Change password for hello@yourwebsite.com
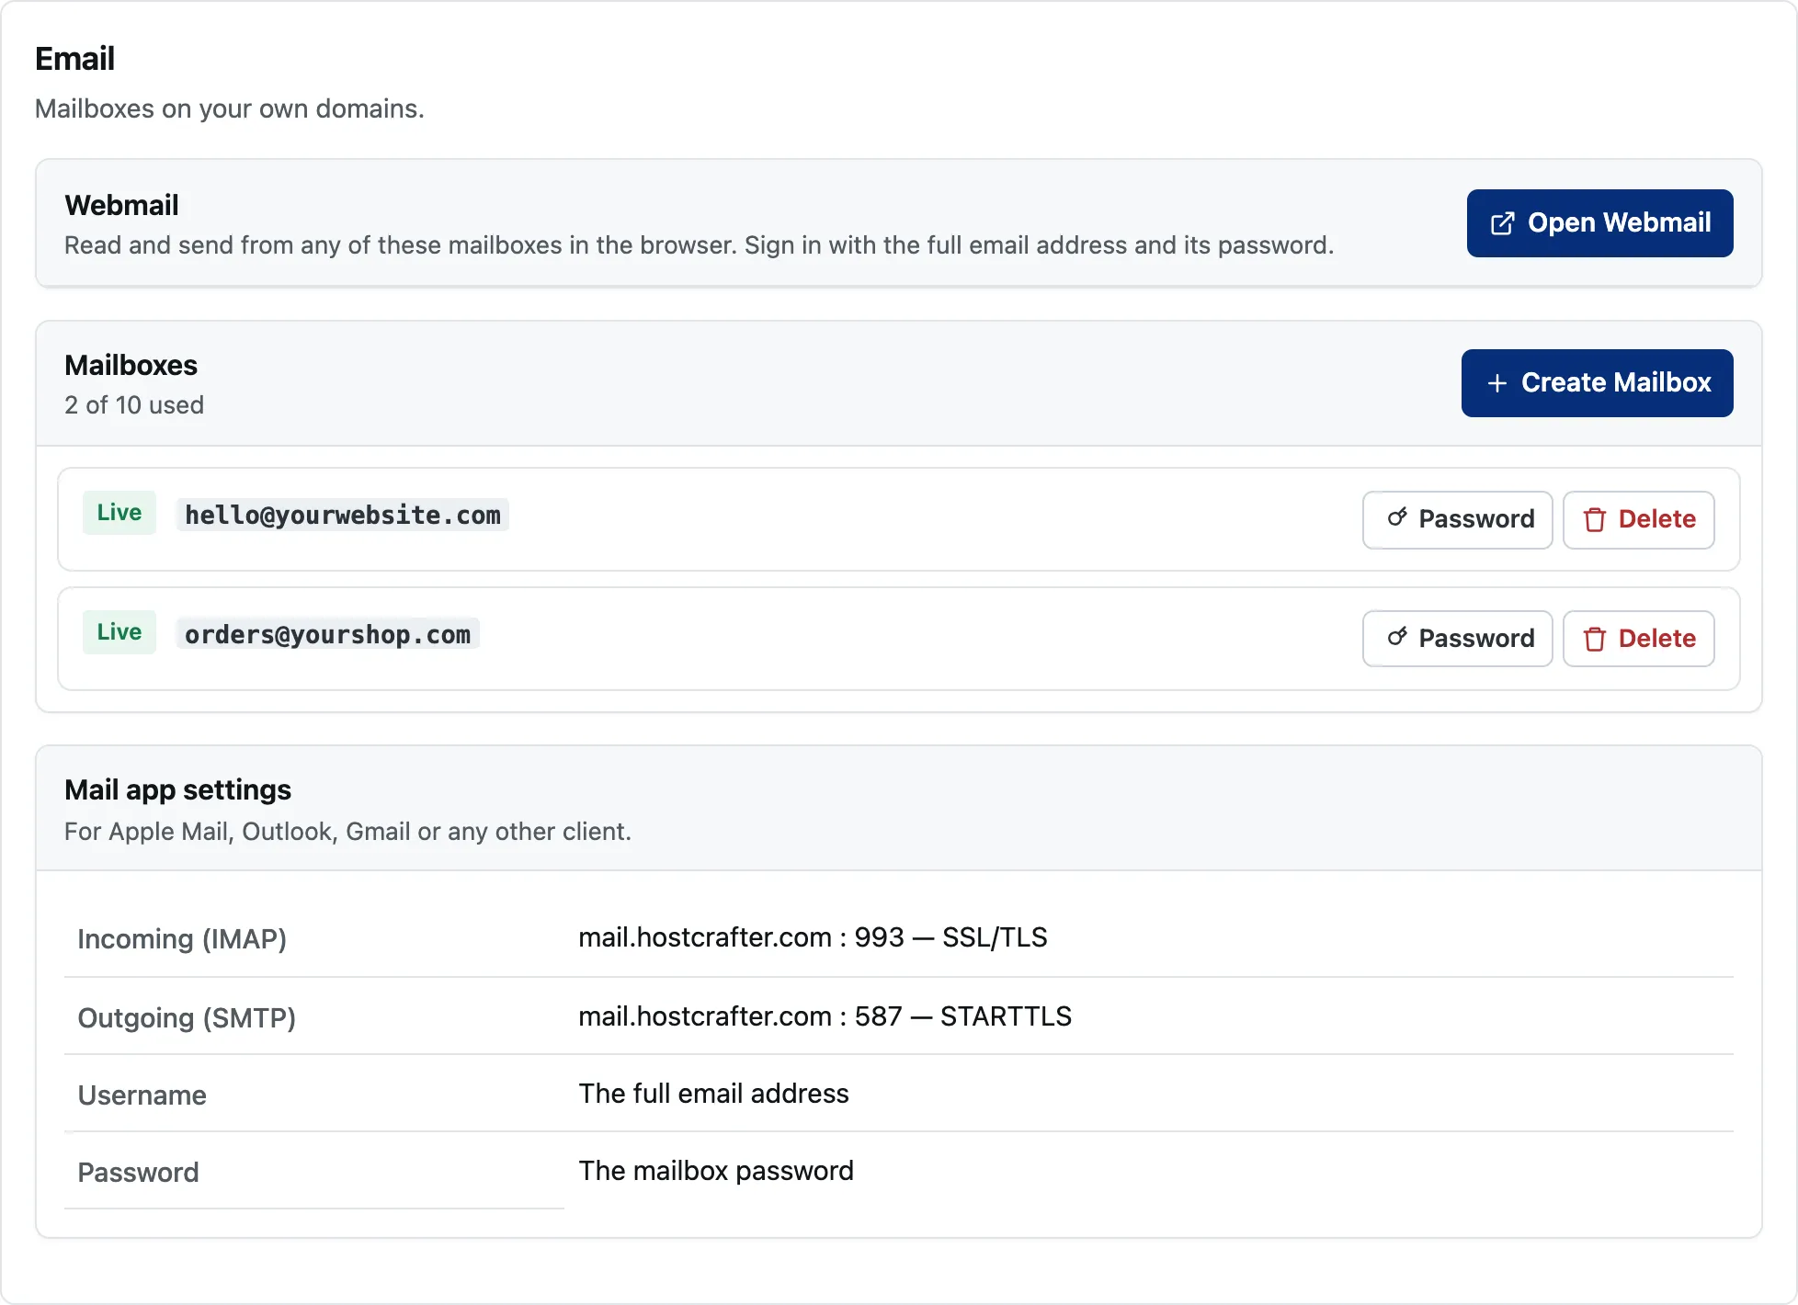This screenshot has height=1305, width=1798. tap(1457, 519)
